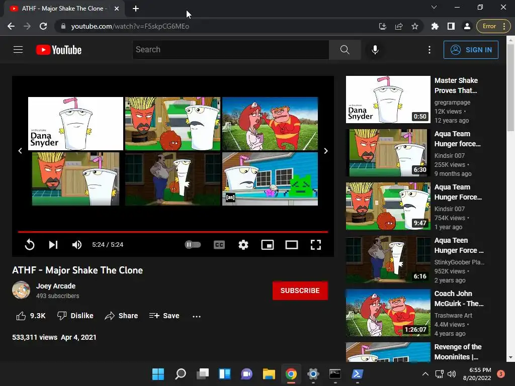This screenshot has height=386, width=515.
Task: Like the video with 9.3K likes
Action: (31, 316)
